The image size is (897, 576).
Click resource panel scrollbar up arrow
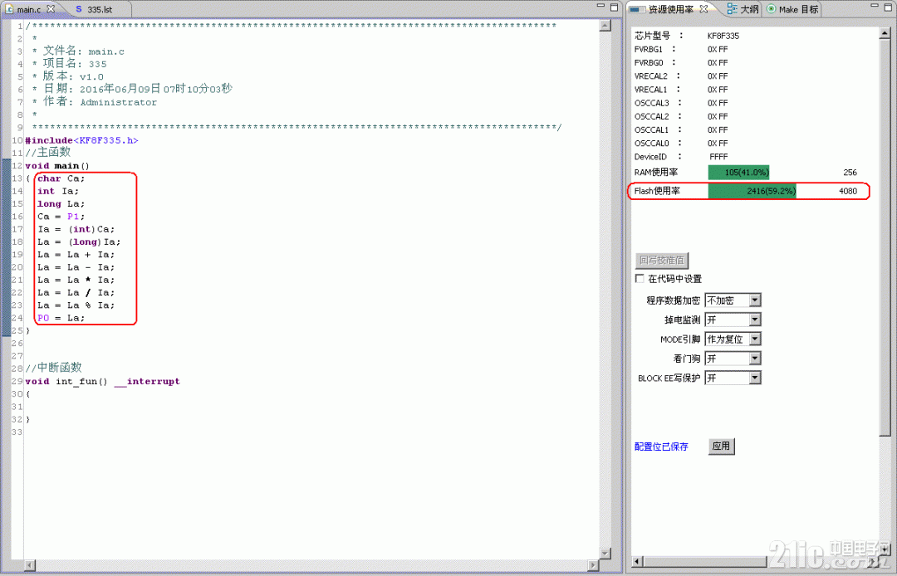(x=885, y=32)
